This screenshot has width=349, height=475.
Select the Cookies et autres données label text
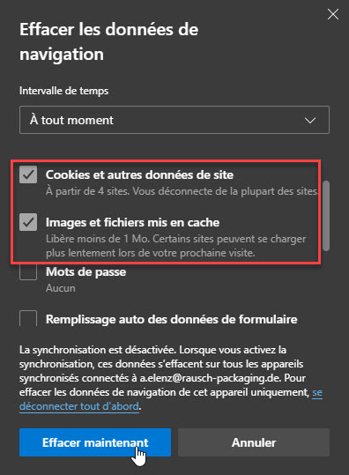(139, 174)
